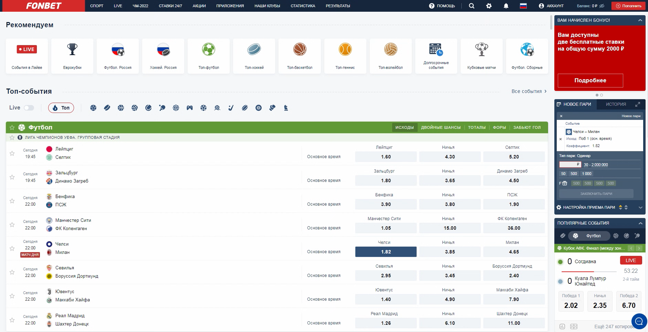Switch to the История tab
Viewport: 648px width, 332px height.
coord(616,104)
